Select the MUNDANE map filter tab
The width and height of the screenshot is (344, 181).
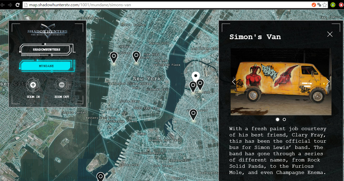click(47, 66)
